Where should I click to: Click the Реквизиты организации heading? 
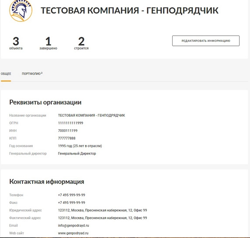pyautogui.click(x=45, y=102)
